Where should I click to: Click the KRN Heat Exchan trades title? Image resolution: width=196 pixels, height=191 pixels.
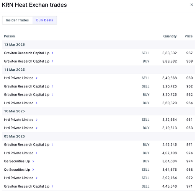pos(34,5)
